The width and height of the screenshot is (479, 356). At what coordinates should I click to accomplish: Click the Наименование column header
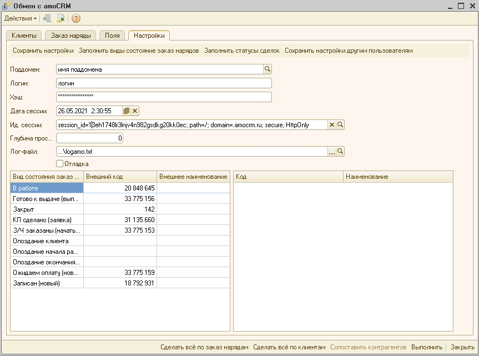coord(398,177)
